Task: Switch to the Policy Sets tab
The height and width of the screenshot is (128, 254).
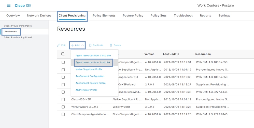Action: [x=158, y=16]
